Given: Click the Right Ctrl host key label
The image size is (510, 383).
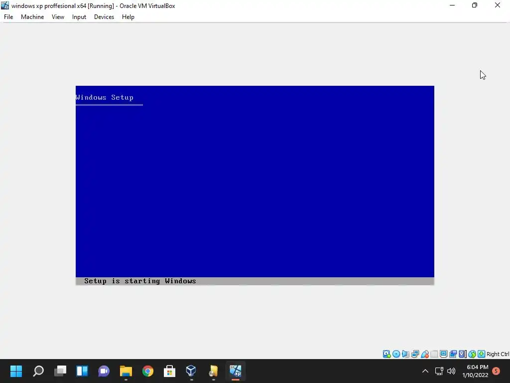Looking at the screenshot, I should [498, 355].
